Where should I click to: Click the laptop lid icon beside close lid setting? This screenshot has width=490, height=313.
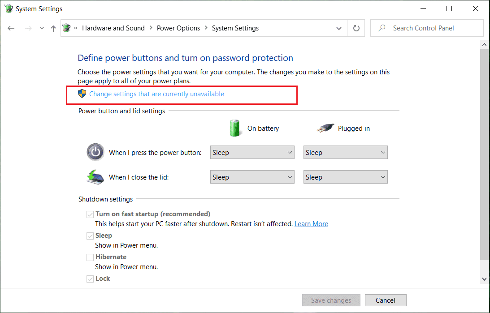tap(95, 176)
